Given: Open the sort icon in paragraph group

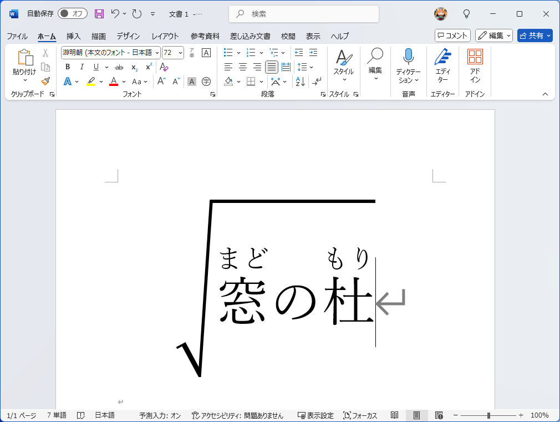Looking at the screenshot, I should (300, 82).
